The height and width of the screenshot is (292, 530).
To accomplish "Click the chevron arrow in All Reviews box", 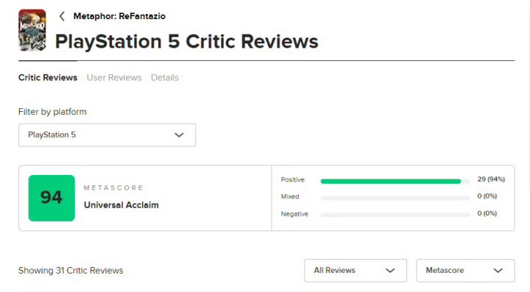I will point(390,271).
